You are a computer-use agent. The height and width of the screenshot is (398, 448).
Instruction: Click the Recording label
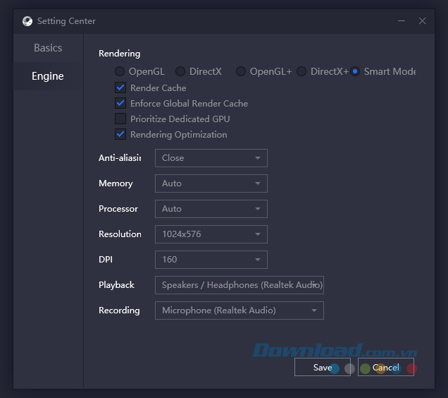click(119, 310)
